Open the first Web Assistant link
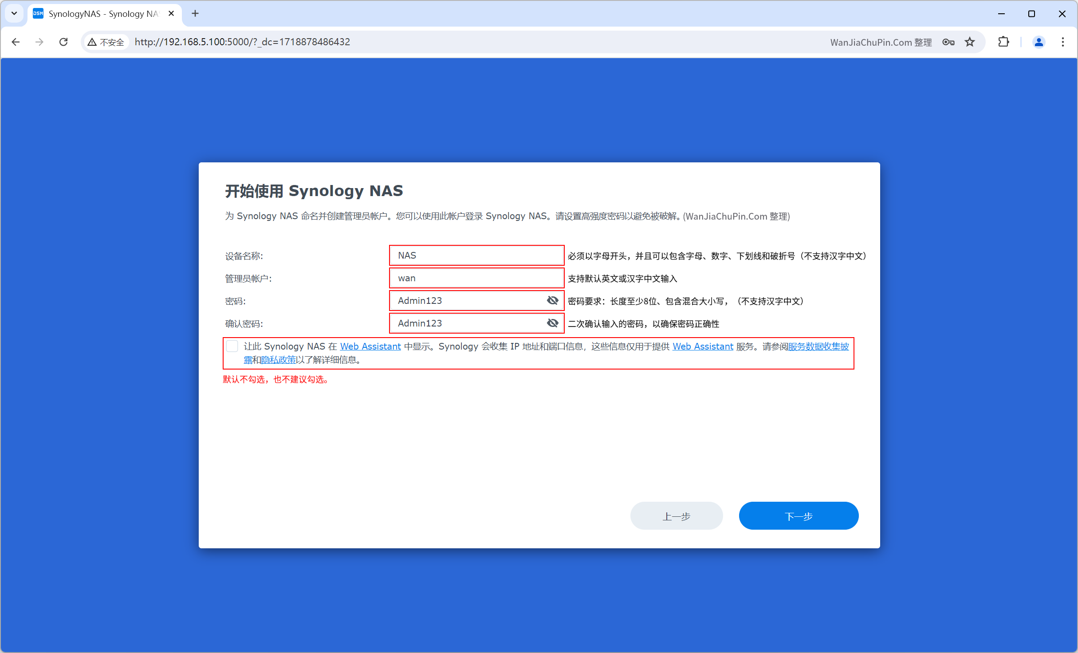This screenshot has width=1078, height=653. tap(370, 346)
